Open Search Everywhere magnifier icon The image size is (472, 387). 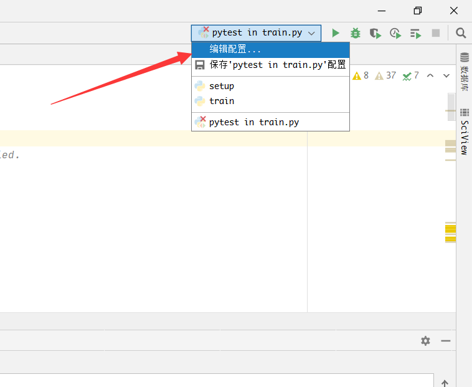pos(461,33)
